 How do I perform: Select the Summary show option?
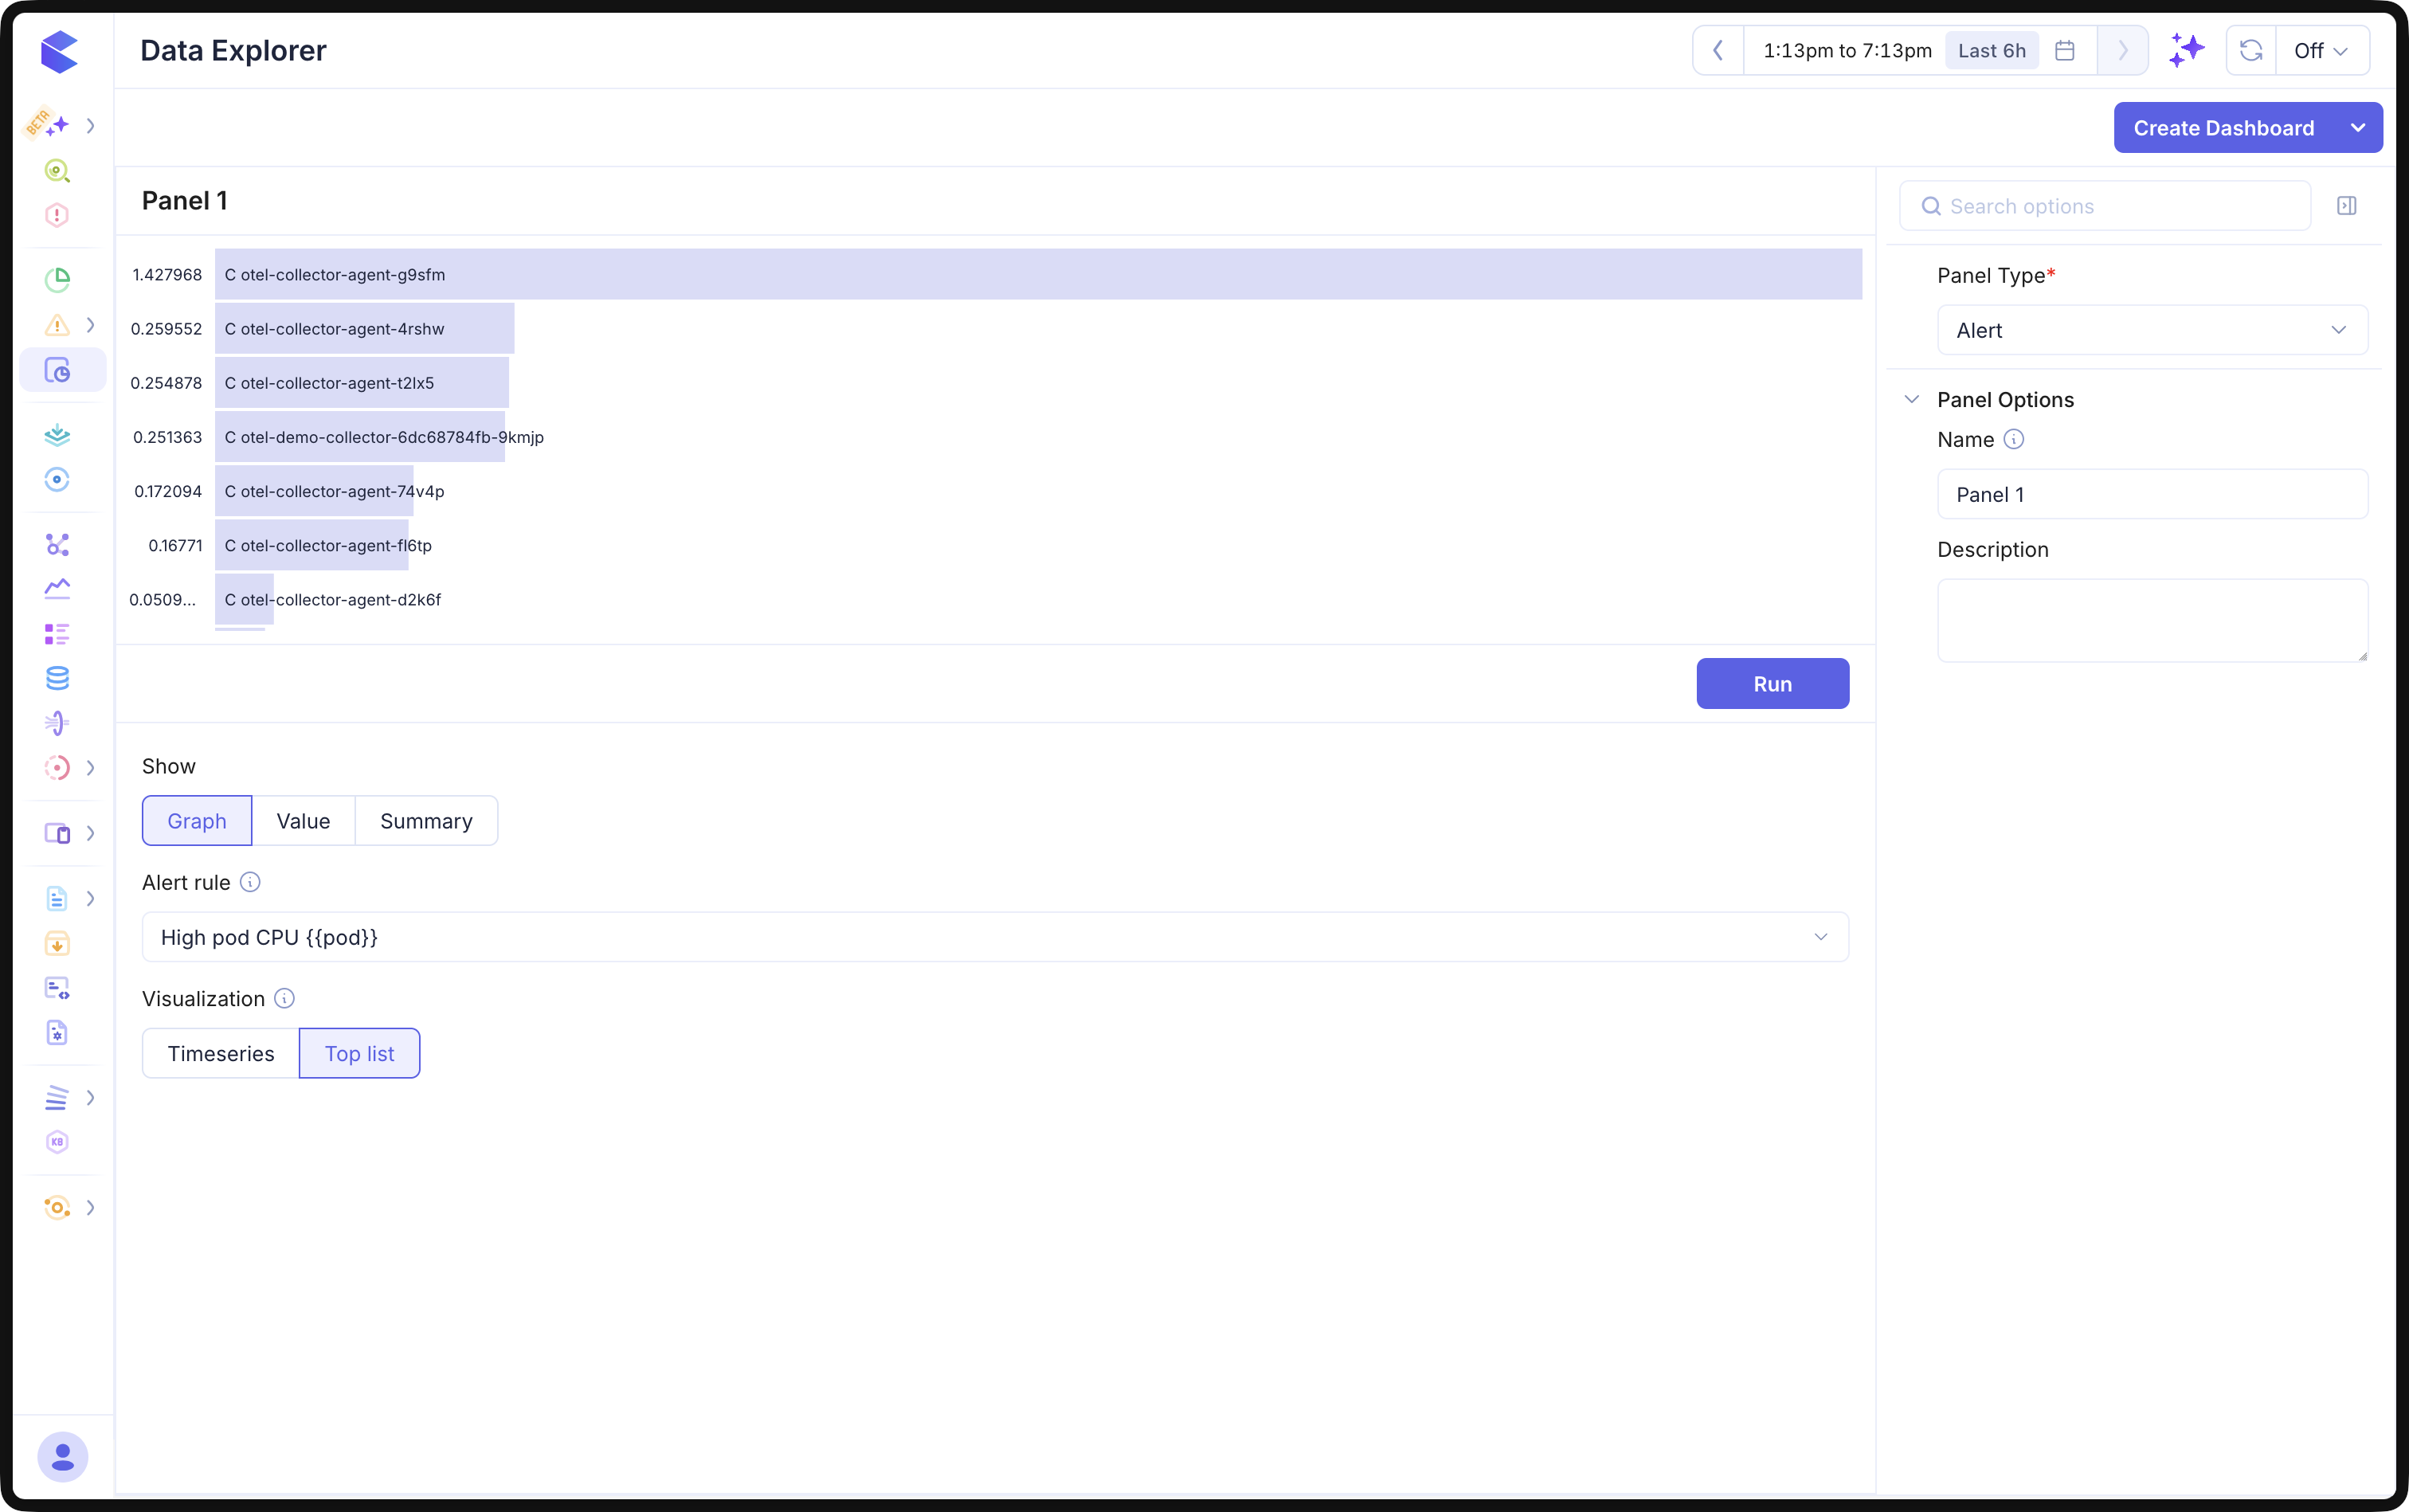426,821
